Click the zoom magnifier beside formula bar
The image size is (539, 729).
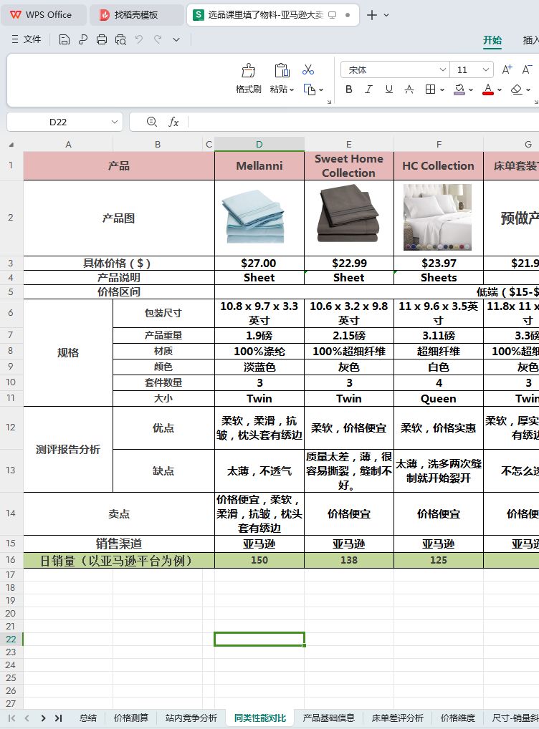coord(152,122)
